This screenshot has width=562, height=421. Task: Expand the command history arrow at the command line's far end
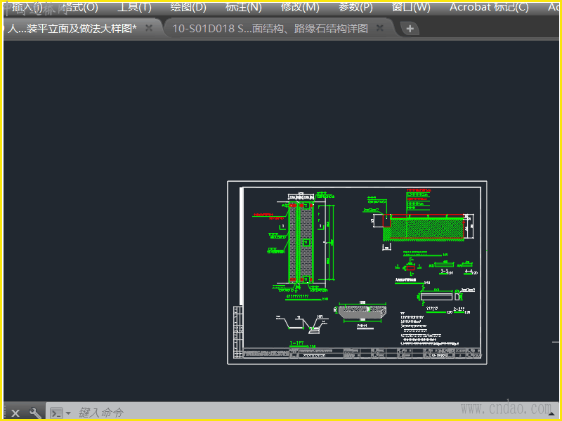(x=551, y=414)
